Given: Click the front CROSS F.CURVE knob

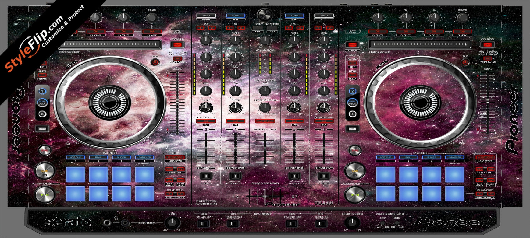Looking at the screenshot, I should click(x=352, y=222).
